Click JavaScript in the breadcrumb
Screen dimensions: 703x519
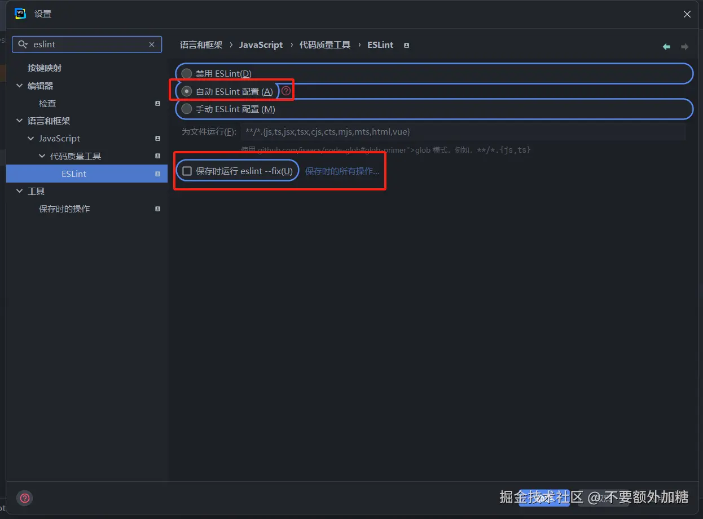pyautogui.click(x=261, y=45)
